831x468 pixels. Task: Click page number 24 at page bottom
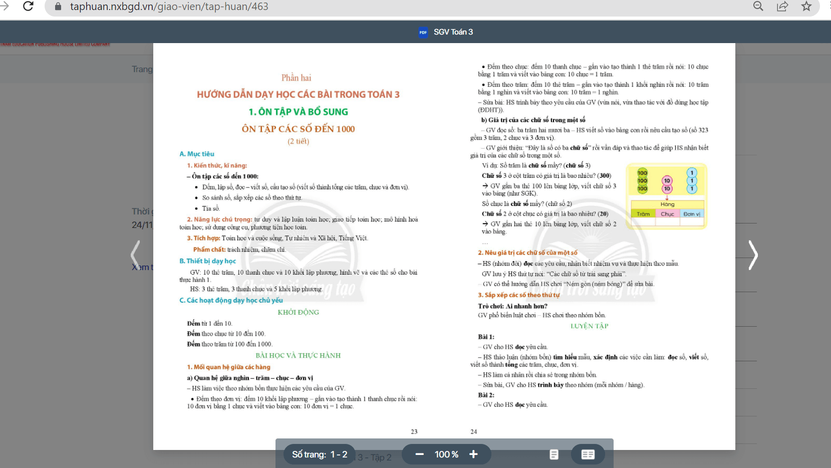pyautogui.click(x=474, y=431)
